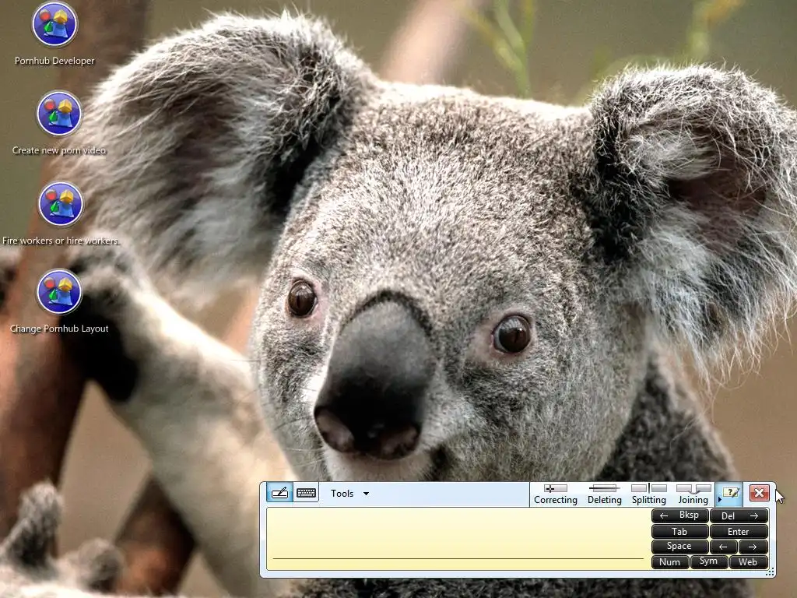The height and width of the screenshot is (598, 797).
Task: Select the Fire workers or hire workers icon
Action: pyautogui.click(x=61, y=214)
